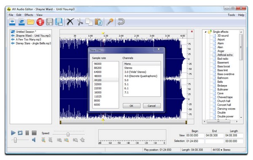Click Cancel in the New File dialog

point(152,106)
